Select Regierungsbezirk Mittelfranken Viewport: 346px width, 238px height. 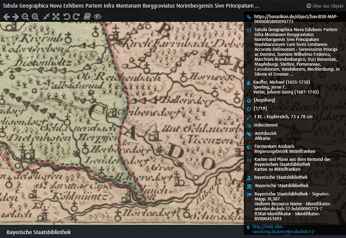tap(285, 151)
